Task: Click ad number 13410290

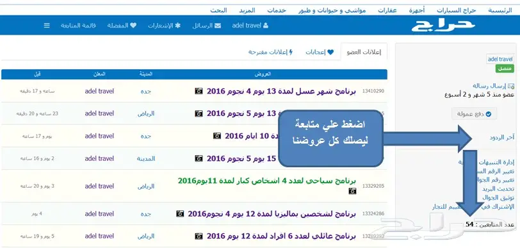Action: tap(373, 91)
